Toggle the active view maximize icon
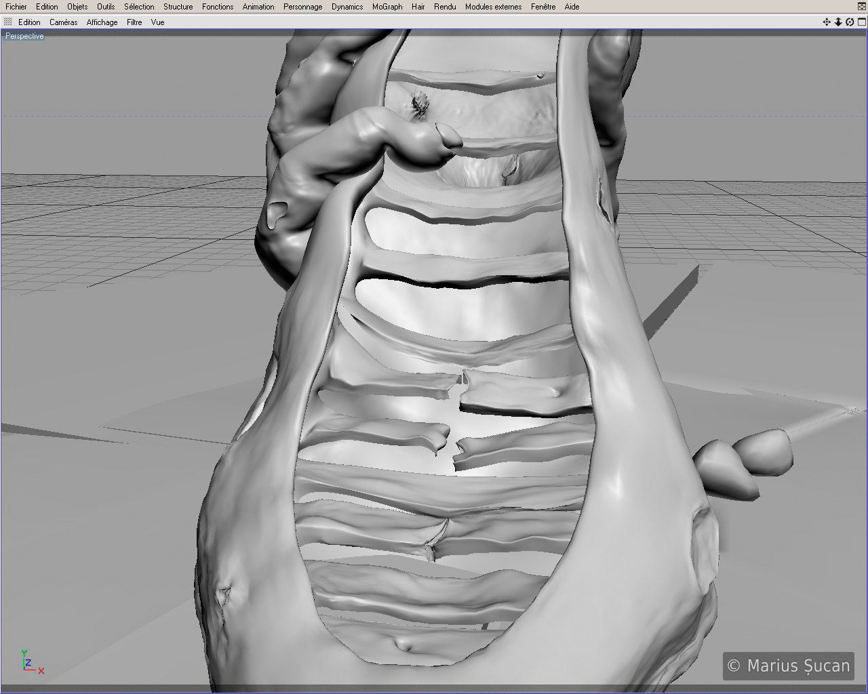The image size is (868, 694). (861, 22)
